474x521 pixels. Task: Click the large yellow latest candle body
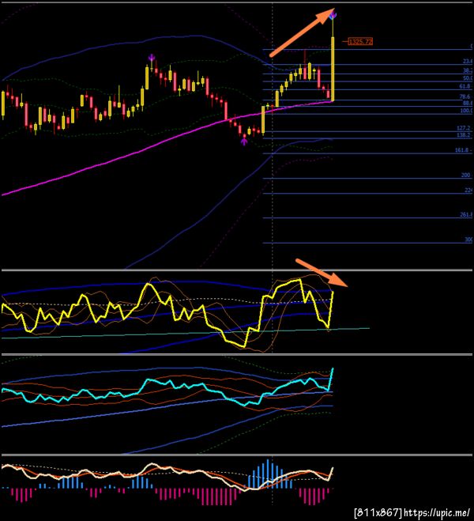[x=333, y=69]
